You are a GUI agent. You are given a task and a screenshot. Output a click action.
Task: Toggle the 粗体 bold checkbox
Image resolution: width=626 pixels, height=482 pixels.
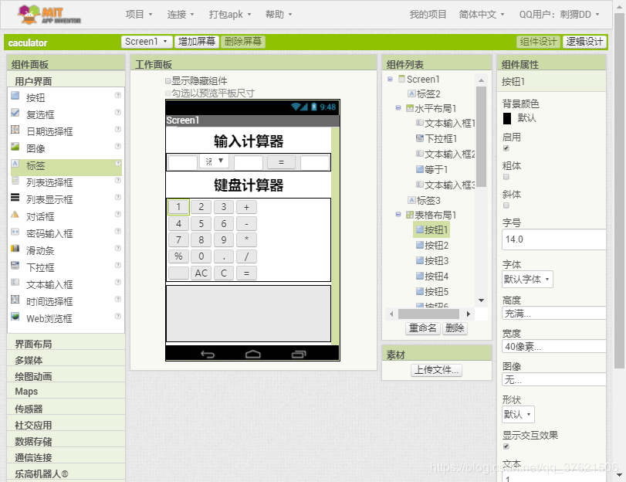506,177
